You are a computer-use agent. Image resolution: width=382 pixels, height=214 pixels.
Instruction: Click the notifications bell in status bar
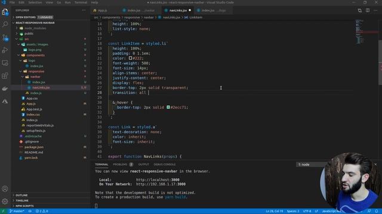pos(377,211)
